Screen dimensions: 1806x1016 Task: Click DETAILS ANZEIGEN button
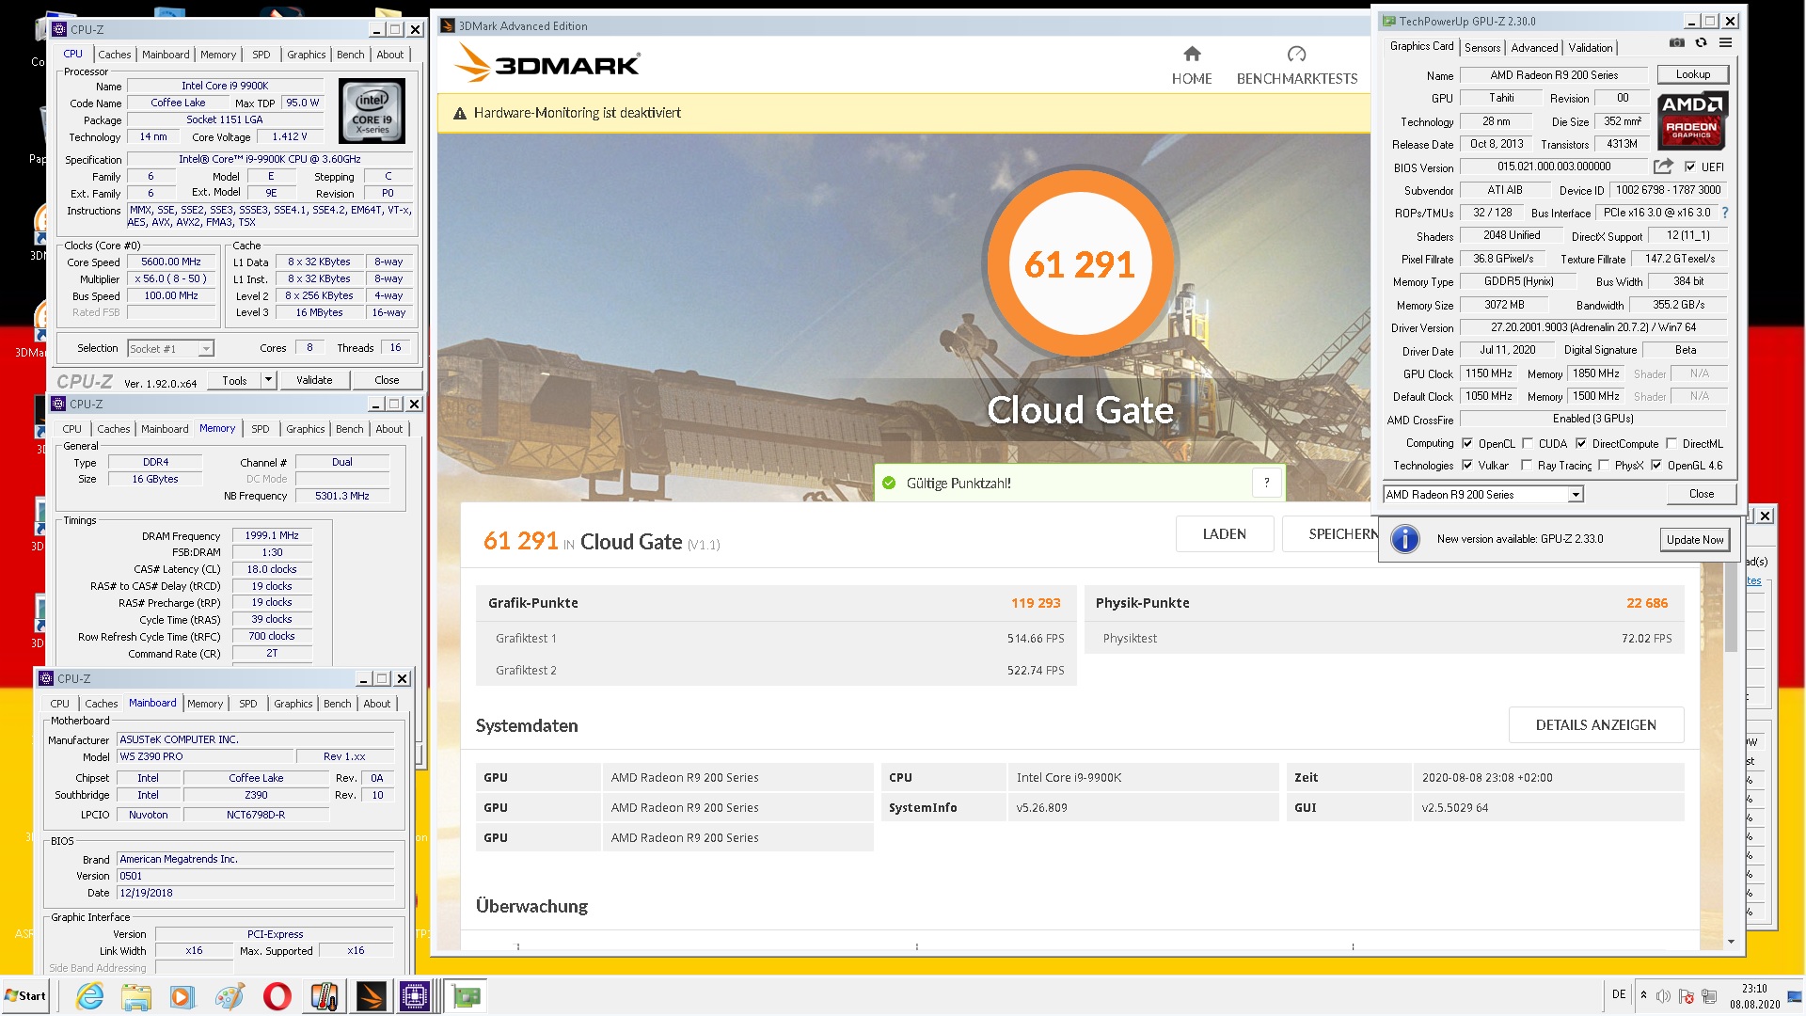coord(1596,724)
